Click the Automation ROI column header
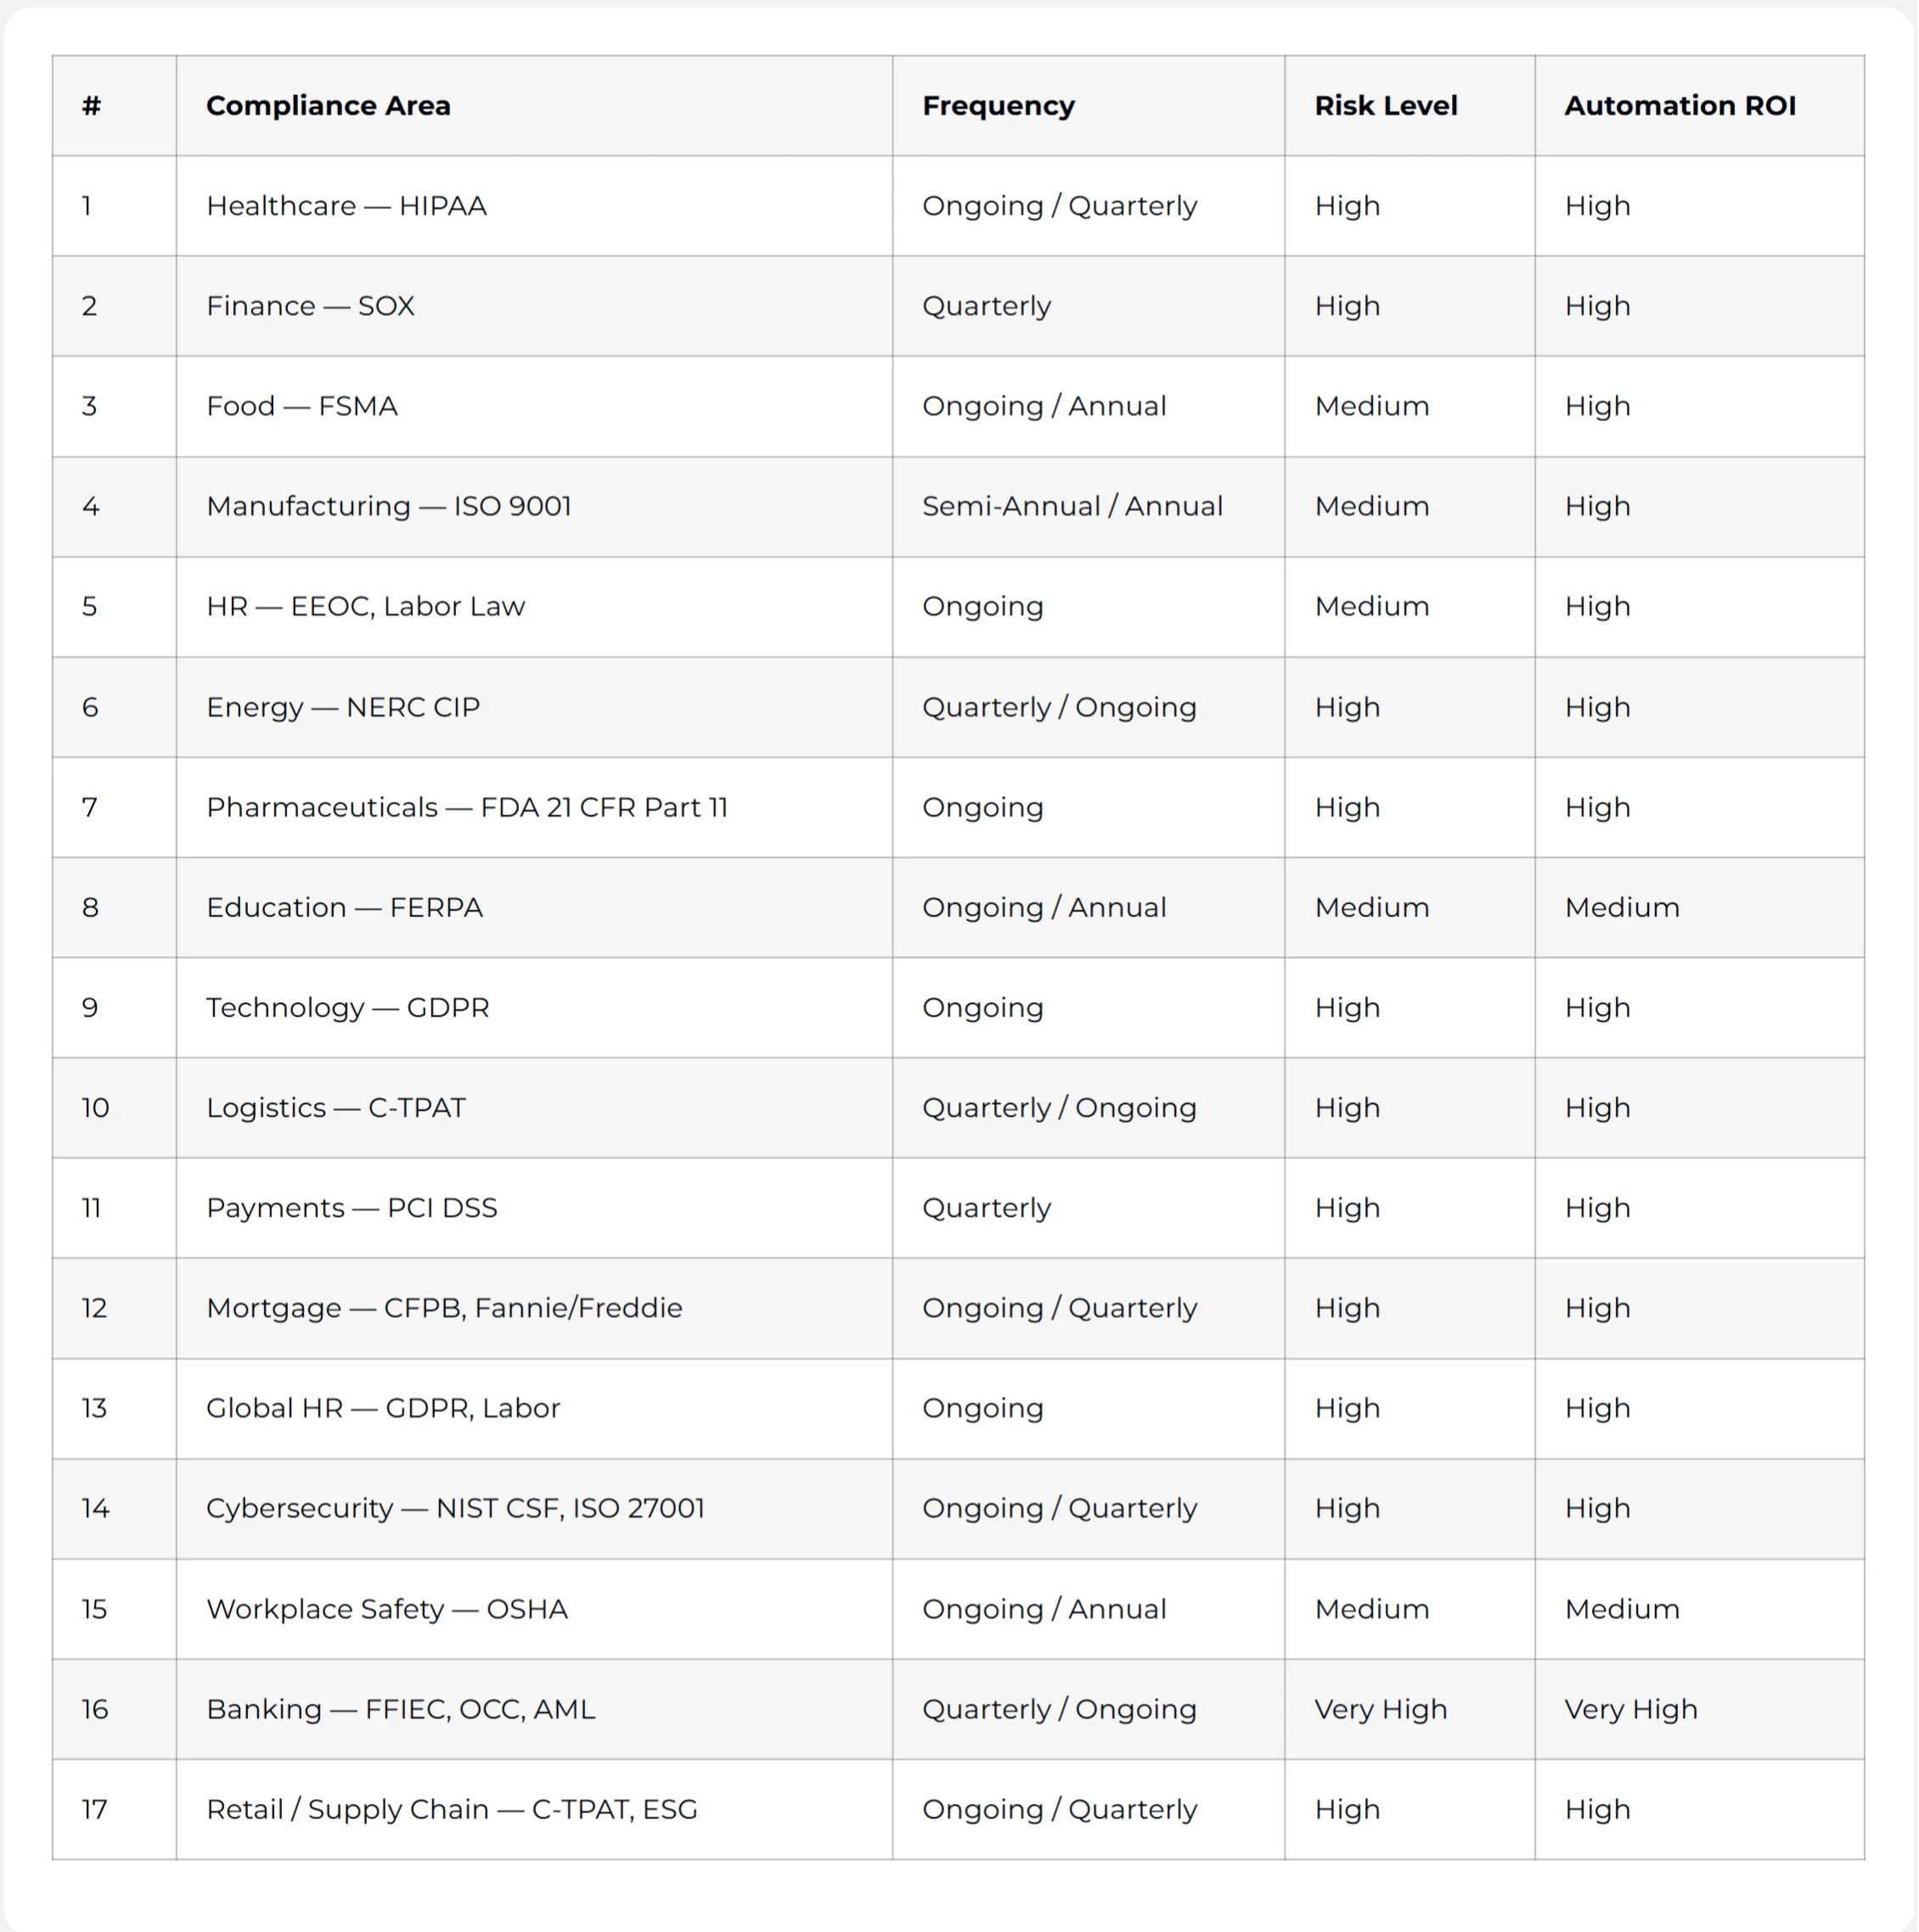The height and width of the screenshot is (1932, 1919). (x=1679, y=105)
